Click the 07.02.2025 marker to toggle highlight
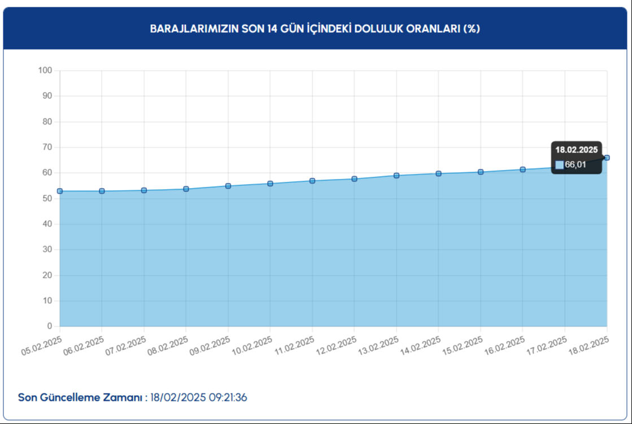632x424 pixels. pos(143,190)
